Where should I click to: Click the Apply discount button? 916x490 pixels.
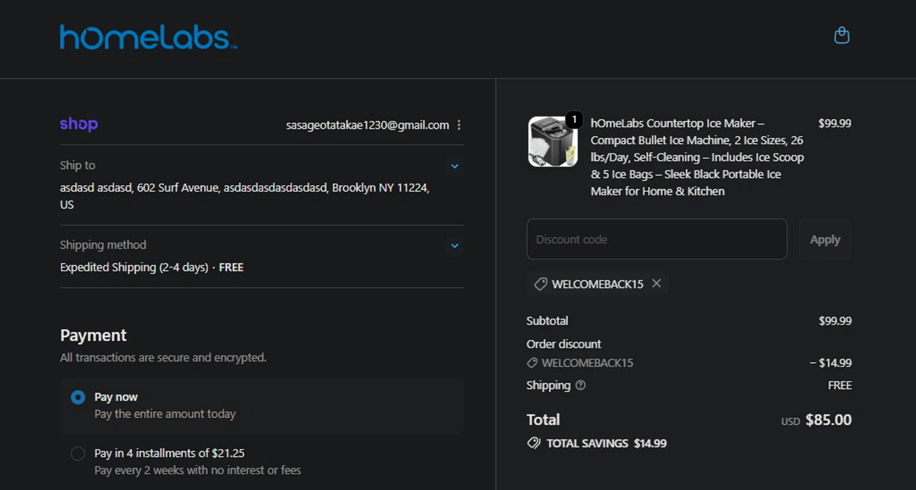824,239
